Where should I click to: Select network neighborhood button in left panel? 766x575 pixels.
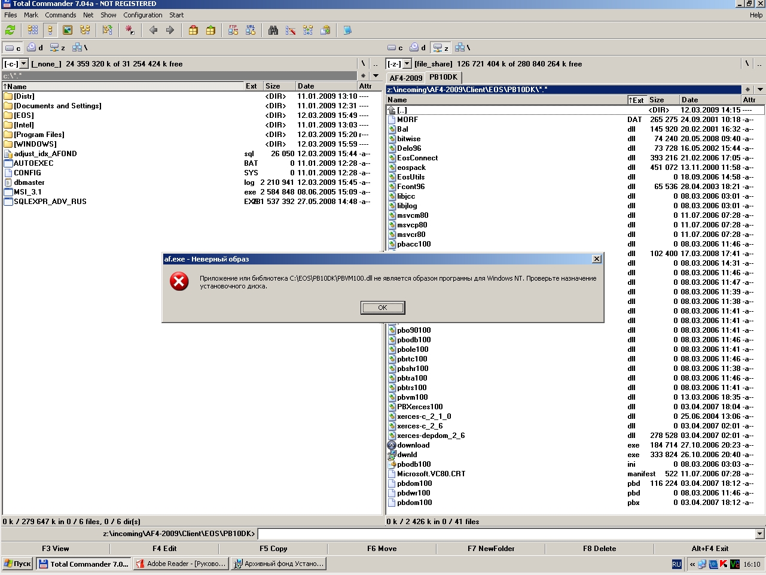(80, 48)
